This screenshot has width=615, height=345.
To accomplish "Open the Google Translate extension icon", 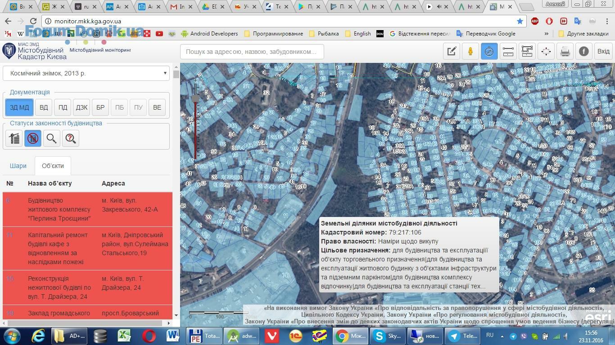I will tap(578, 21).
